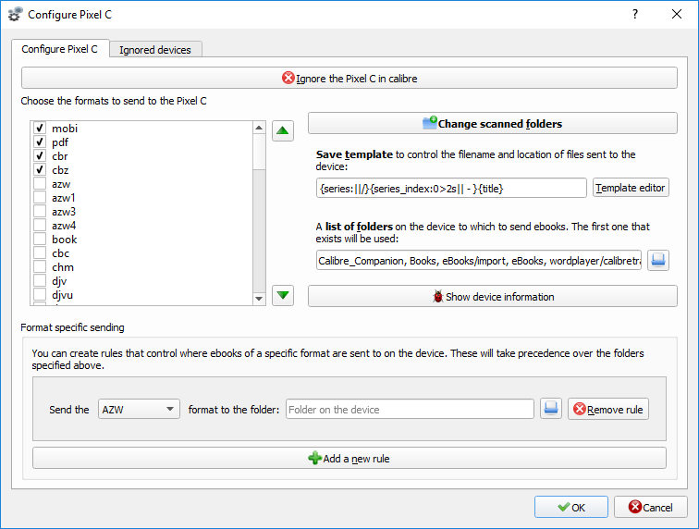Browse folder icon in format rule row
The height and width of the screenshot is (529, 699).
(551, 409)
